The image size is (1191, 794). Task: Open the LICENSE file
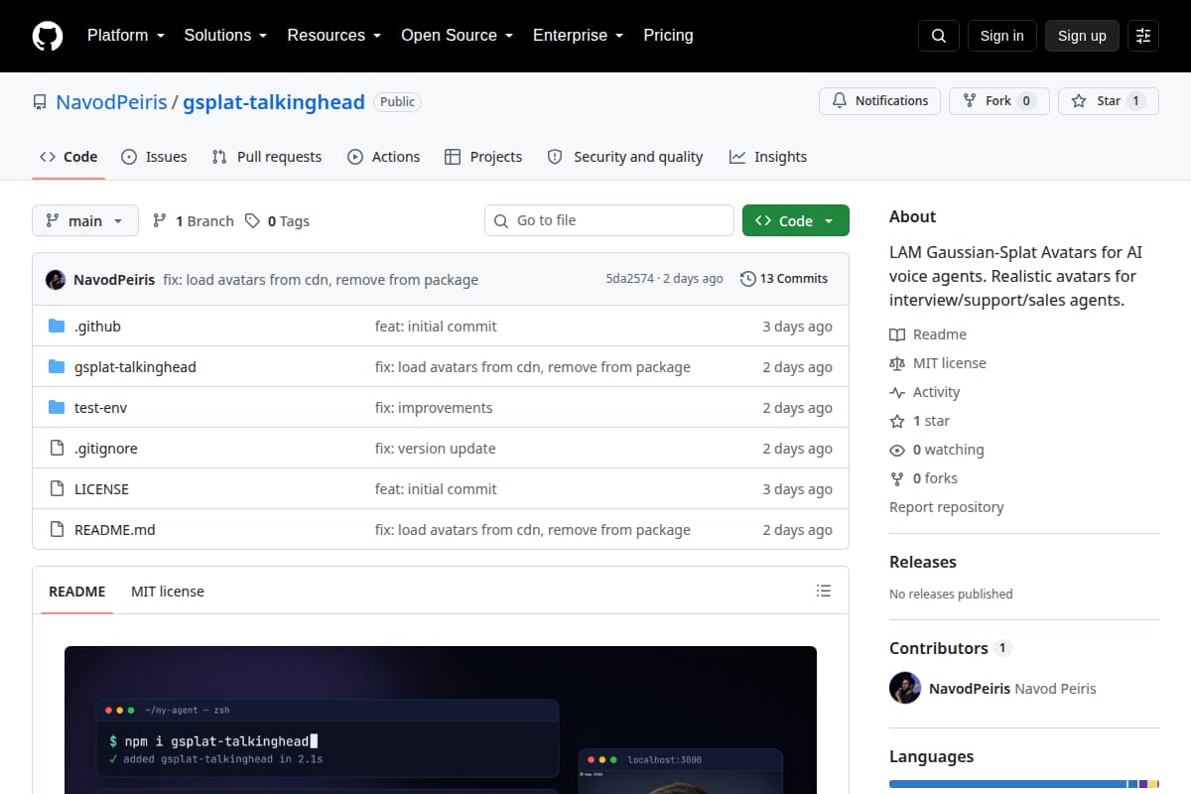[101, 489]
